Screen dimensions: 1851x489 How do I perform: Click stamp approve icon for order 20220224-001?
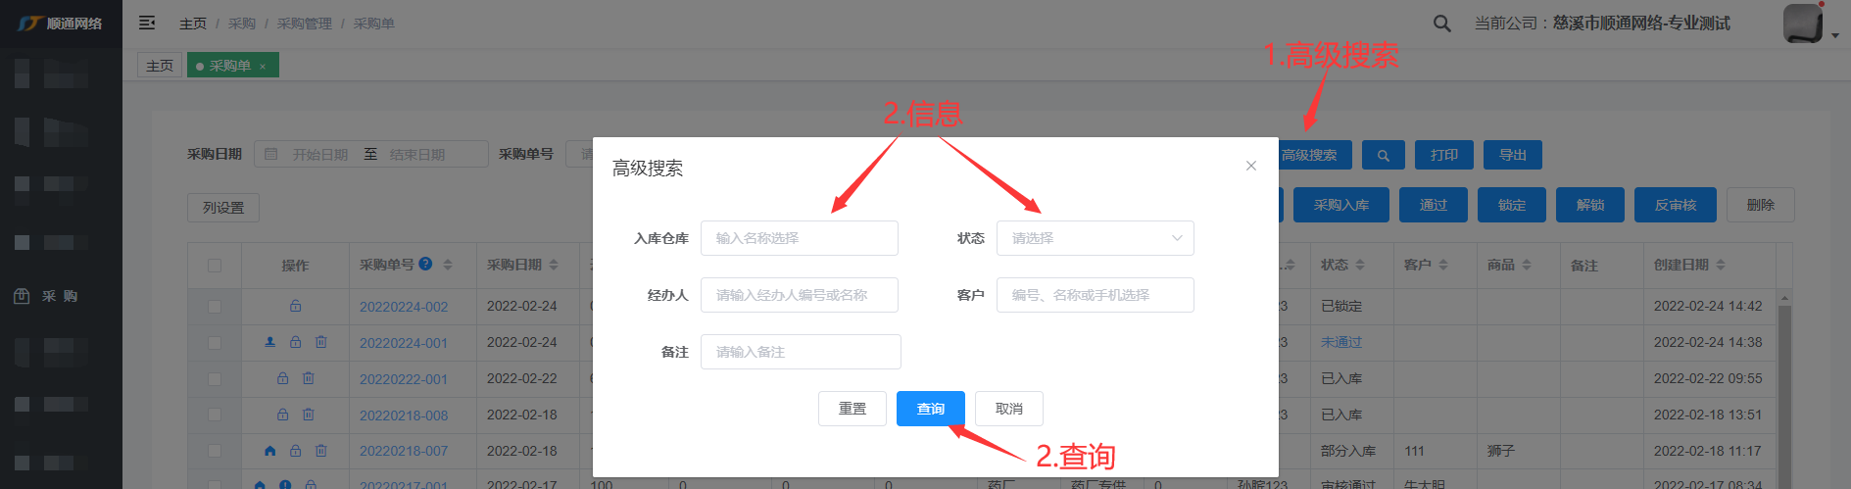[269, 342]
